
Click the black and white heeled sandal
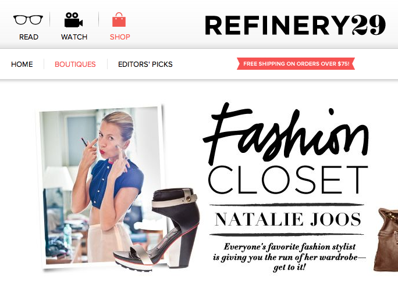click(x=155, y=230)
